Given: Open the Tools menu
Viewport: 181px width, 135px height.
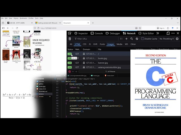Looking at the screenshot, I should click(x=36, y=18).
